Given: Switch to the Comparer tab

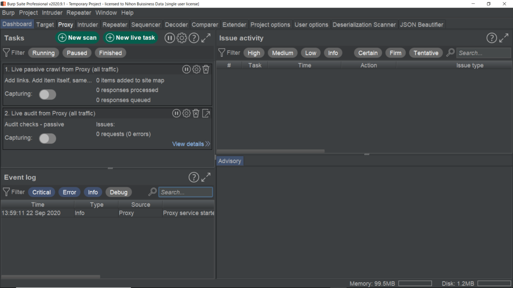Looking at the screenshot, I should coord(205,24).
